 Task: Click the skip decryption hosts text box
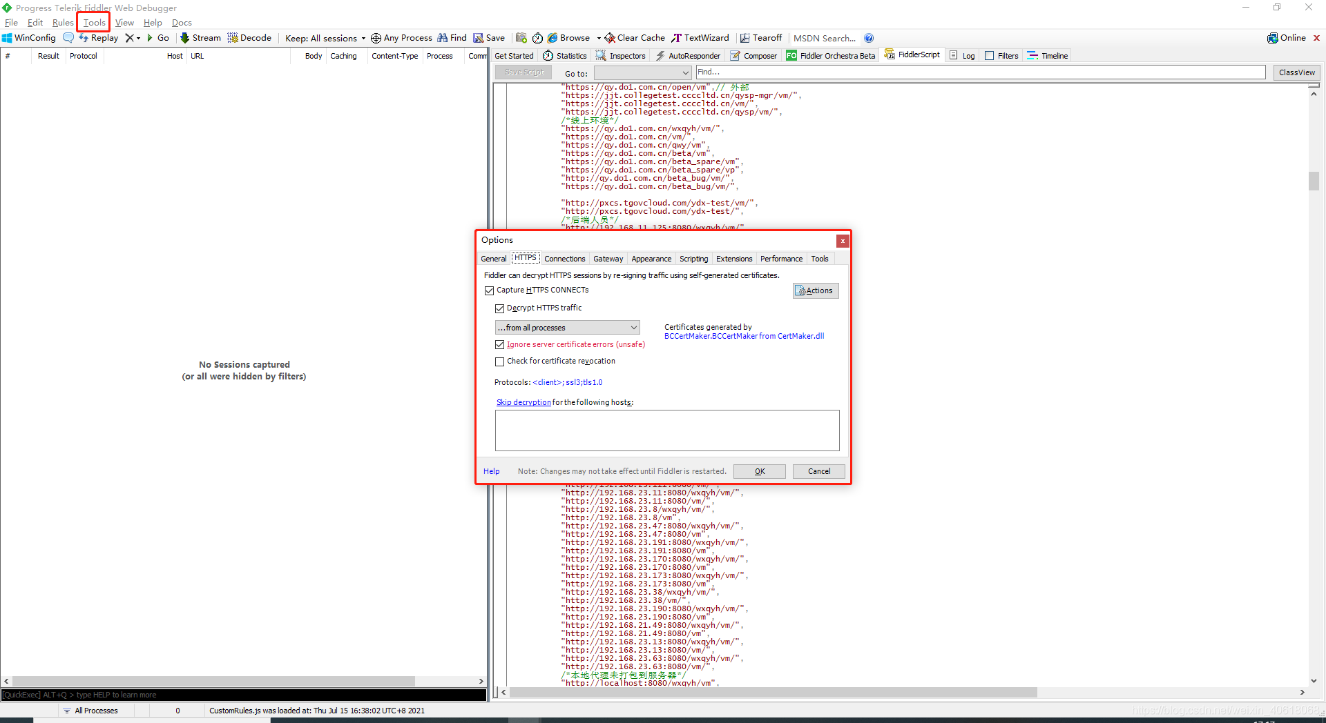click(667, 430)
